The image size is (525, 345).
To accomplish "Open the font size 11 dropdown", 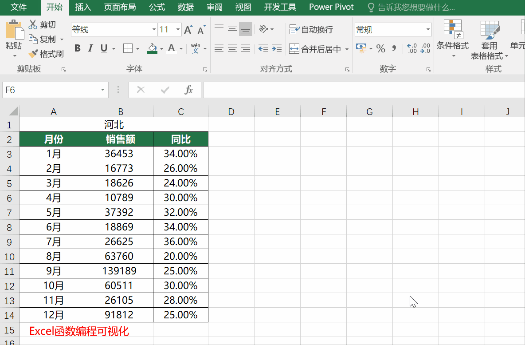I will 178,29.
